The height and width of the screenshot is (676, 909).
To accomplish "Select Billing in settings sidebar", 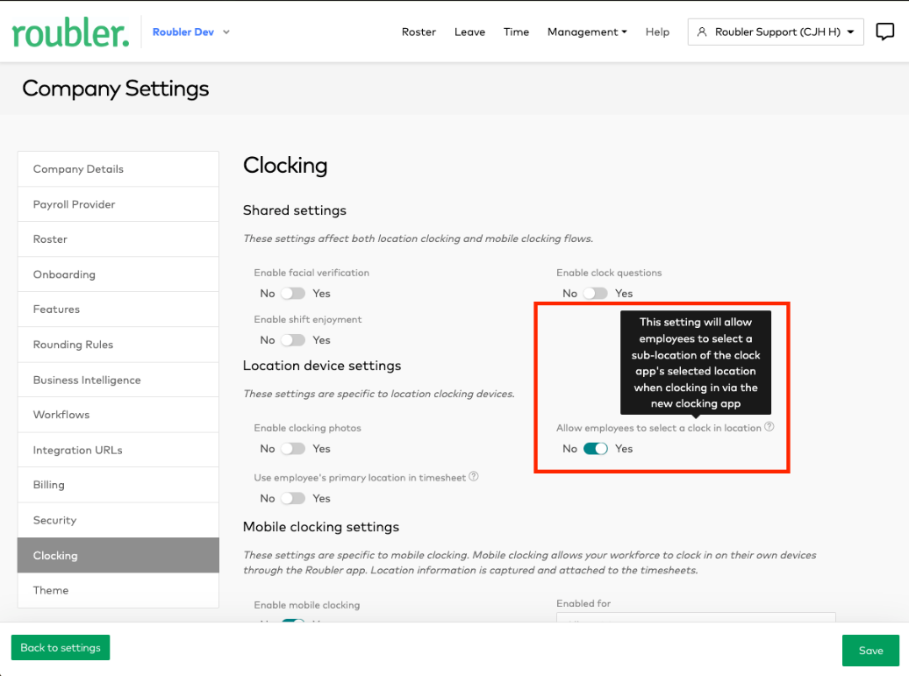I will (x=118, y=485).
